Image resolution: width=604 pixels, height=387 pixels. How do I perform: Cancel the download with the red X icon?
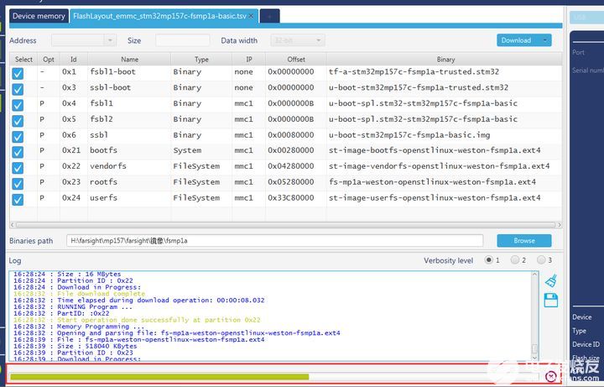tap(550, 376)
